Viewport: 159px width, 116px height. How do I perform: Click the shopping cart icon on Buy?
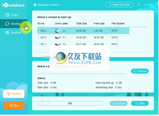click(x=11, y=105)
